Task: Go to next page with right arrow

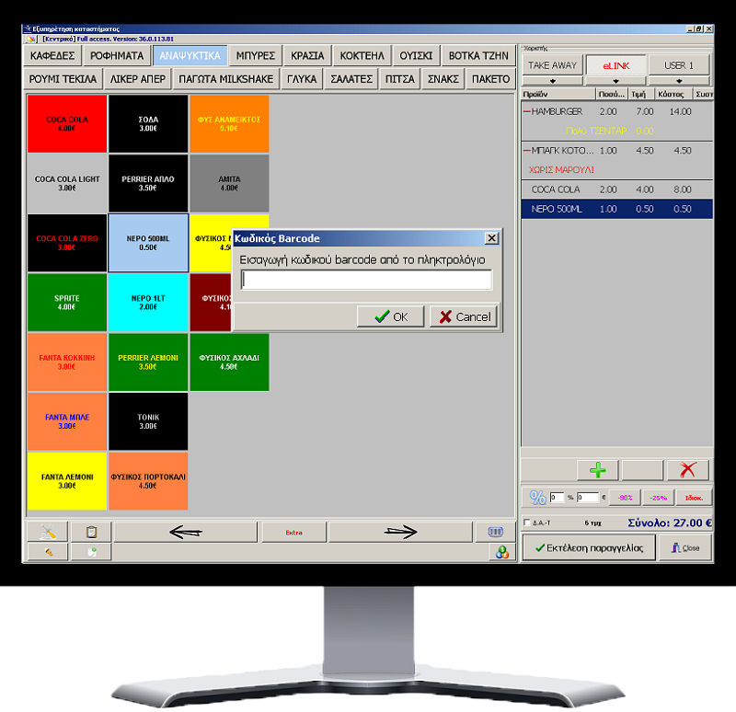Action: 399,532
